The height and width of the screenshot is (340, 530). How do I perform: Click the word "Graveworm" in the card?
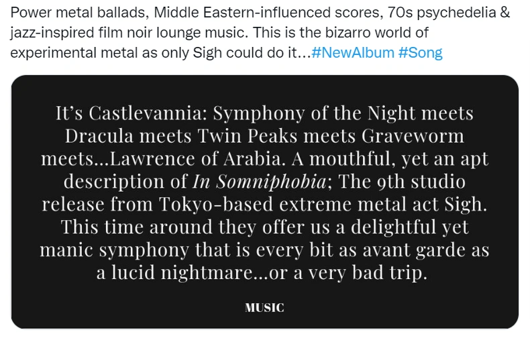click(413, 136)
